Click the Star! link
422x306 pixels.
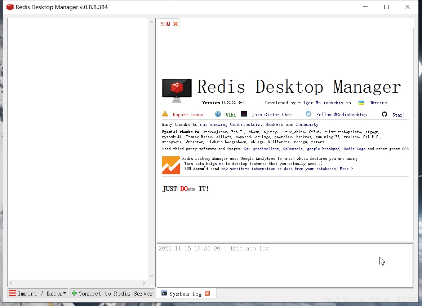pyautogui.click(x=399, y=115)
